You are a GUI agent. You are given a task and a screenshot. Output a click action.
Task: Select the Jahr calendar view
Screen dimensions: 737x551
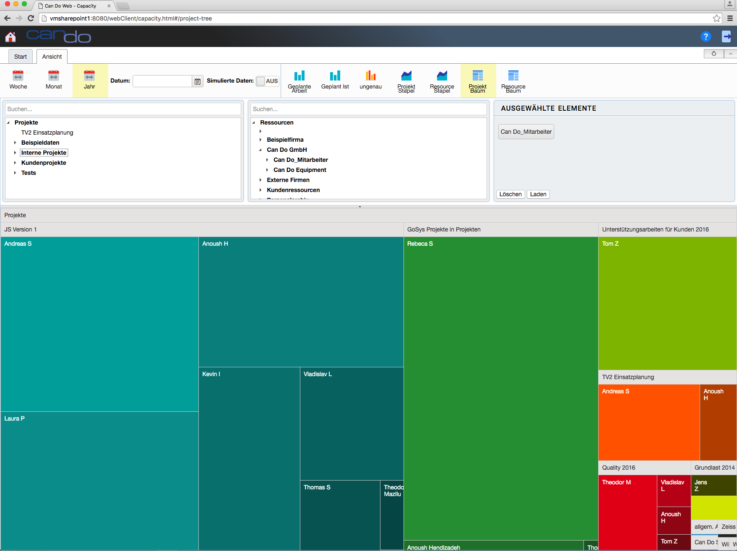89,80
